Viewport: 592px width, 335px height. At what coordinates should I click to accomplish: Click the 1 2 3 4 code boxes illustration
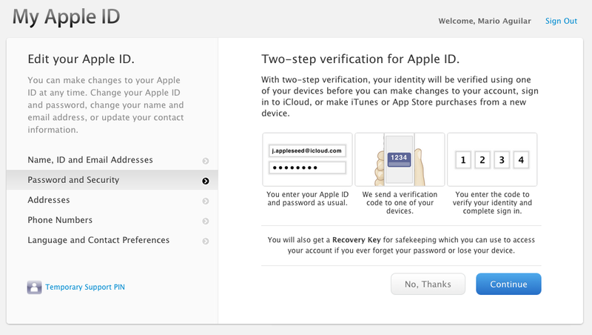(492, 159)
